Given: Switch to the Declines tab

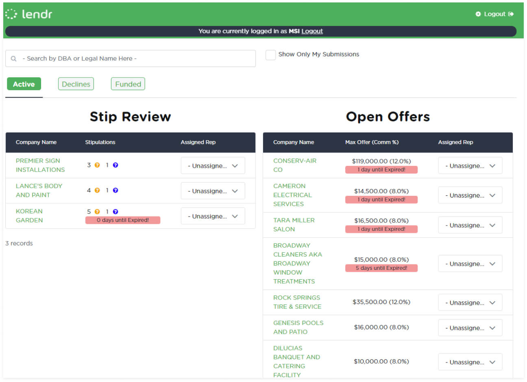Looking at the screenshot, I should point(76,84).
